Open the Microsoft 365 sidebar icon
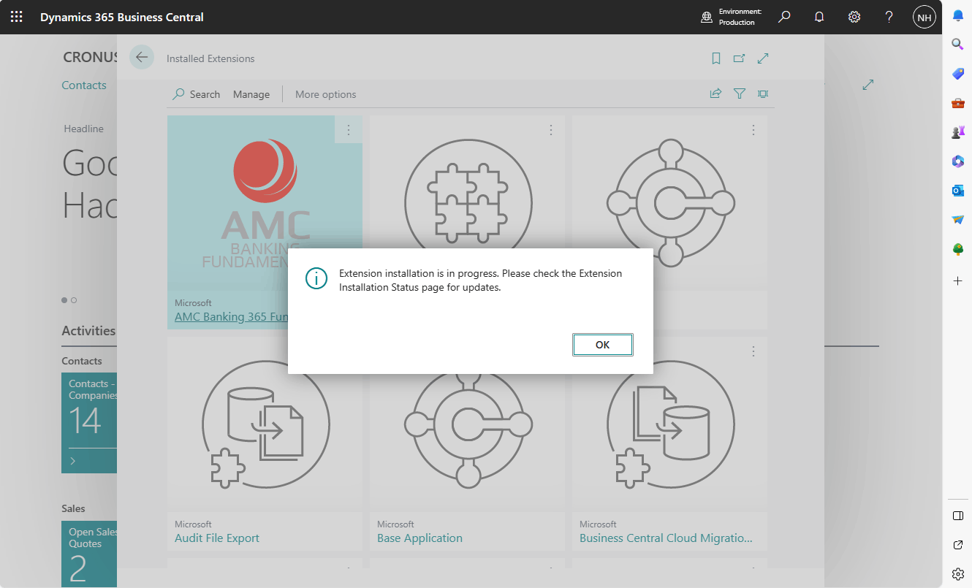 pos(957,161)
